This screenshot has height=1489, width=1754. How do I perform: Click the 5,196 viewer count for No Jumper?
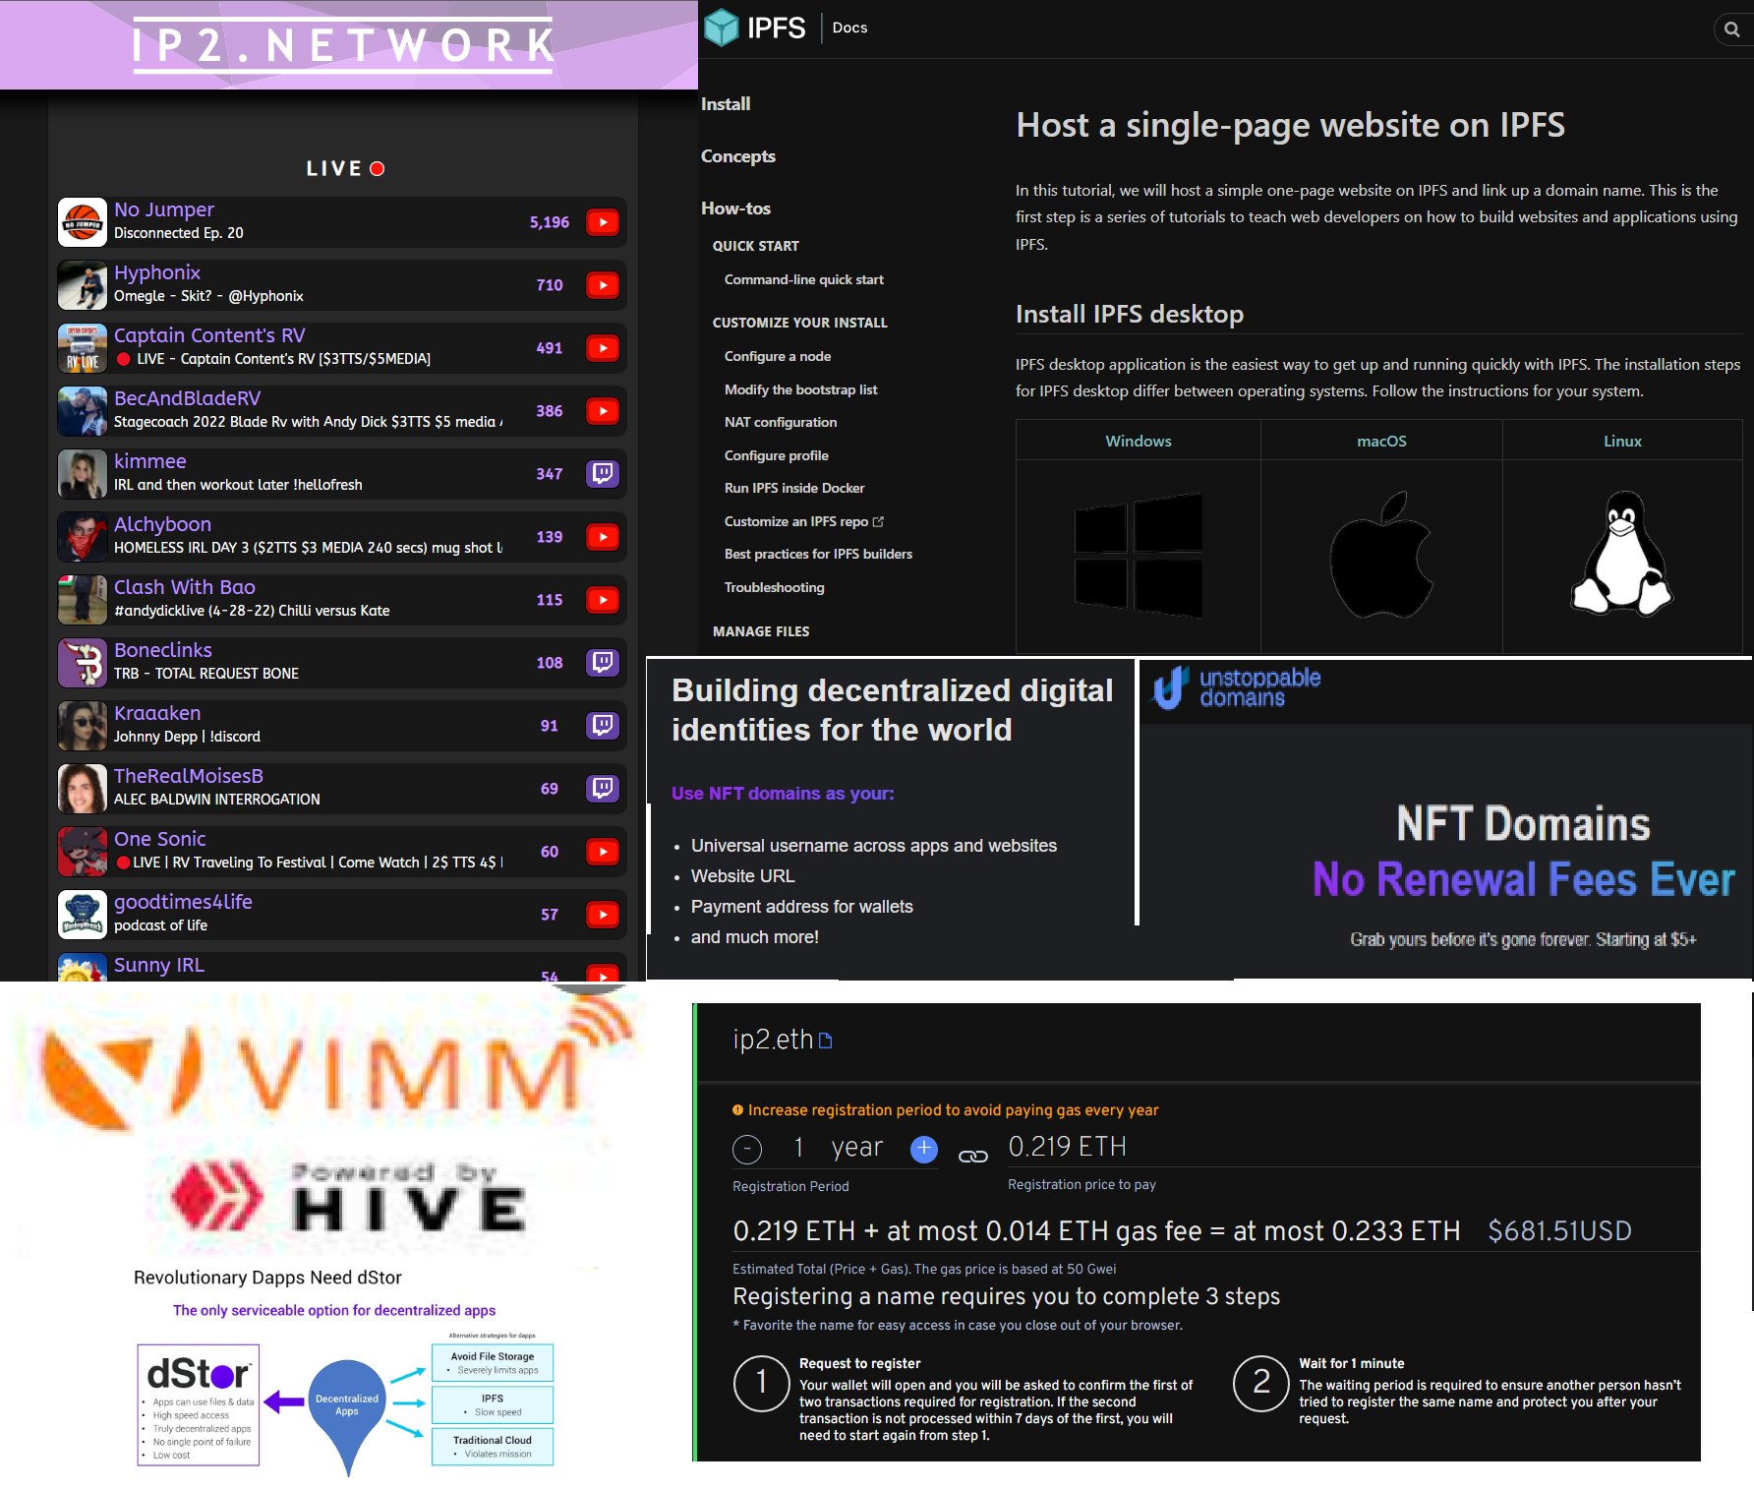pos(550,222)
